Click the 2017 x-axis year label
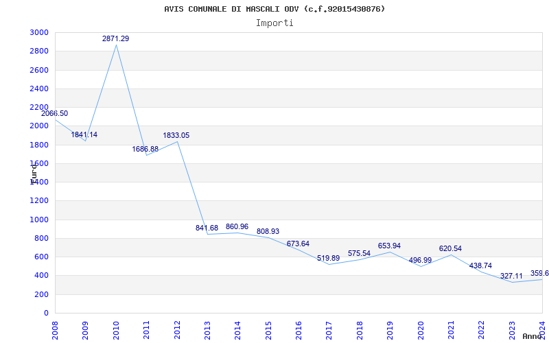The height and width of the screenshot is (343, 549). click(x=329, y=330)
